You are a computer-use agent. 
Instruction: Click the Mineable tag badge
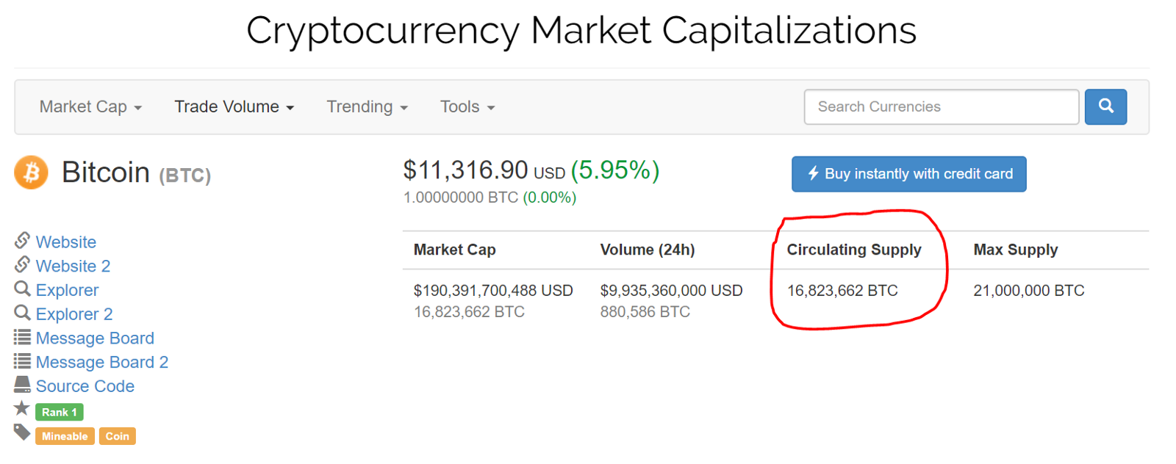[x=65, y=436]
